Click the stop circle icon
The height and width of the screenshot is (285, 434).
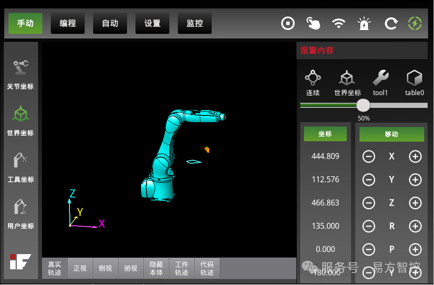click(x=288, y=24)
